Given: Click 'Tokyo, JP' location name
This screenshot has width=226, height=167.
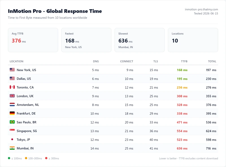Looking at the screenshot, I should 23,140.
